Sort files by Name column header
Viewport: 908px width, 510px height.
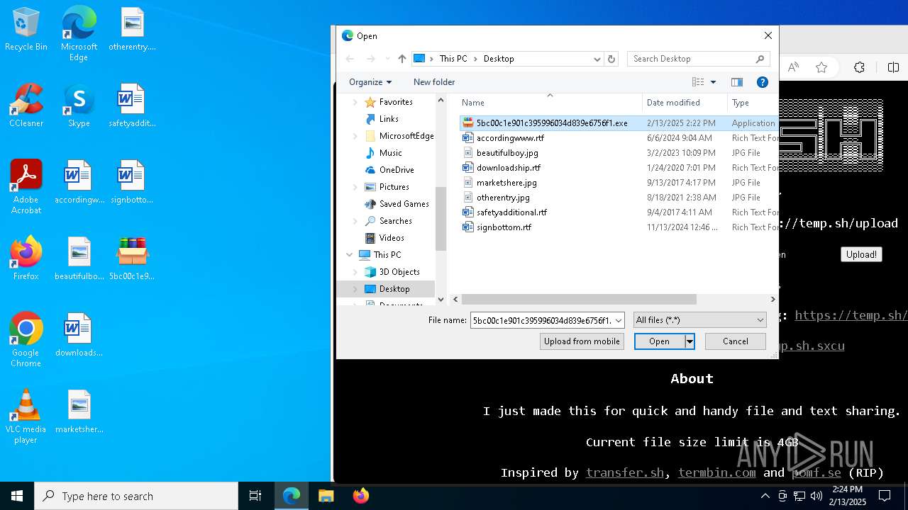click(x=549, y=103)
